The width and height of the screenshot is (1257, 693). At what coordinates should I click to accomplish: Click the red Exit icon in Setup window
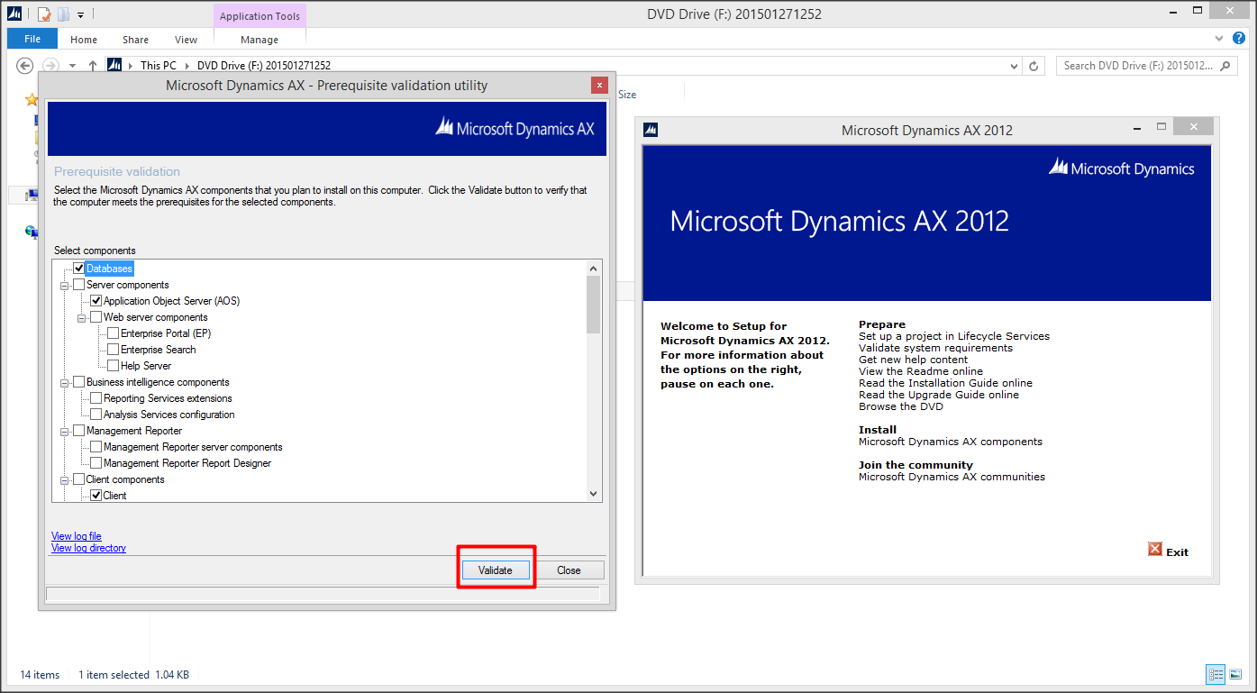pos(1155,549)
